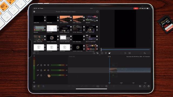Select the yellow track layout icon in toolbar
This screenshot has height=97, width=173.
coord(39,86)
